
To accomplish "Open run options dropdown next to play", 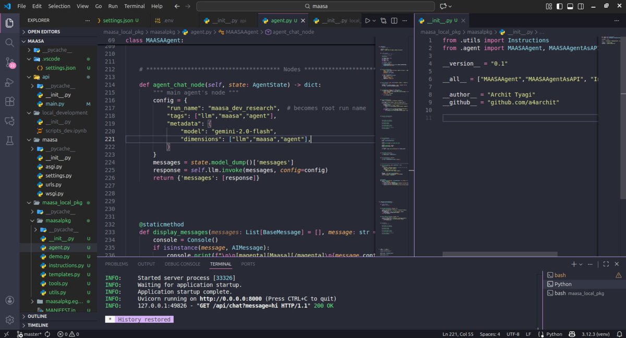I will 375,21.
